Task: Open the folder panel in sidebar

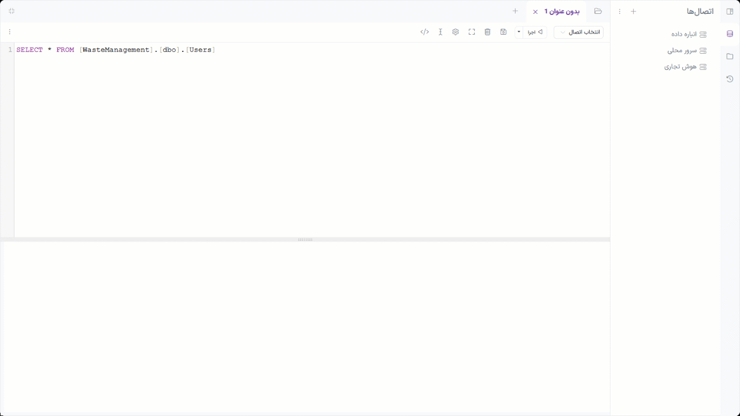Action: (x=730, y=57)
